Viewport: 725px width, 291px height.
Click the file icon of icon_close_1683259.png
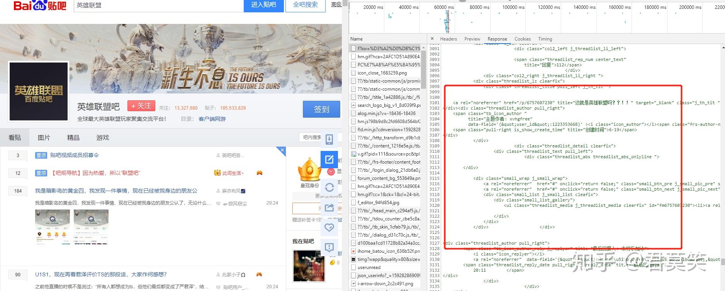[353, 73]
